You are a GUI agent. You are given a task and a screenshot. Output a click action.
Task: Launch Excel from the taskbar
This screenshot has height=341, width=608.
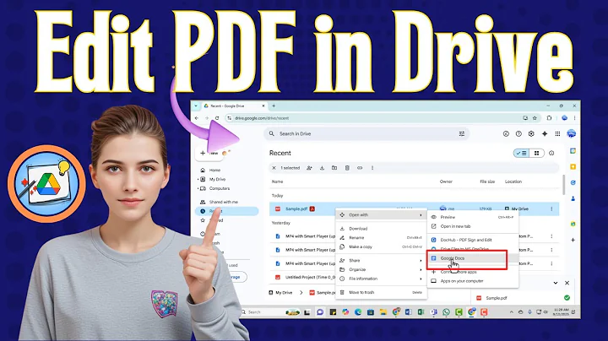pyautogui.click(x=421, y=312)
